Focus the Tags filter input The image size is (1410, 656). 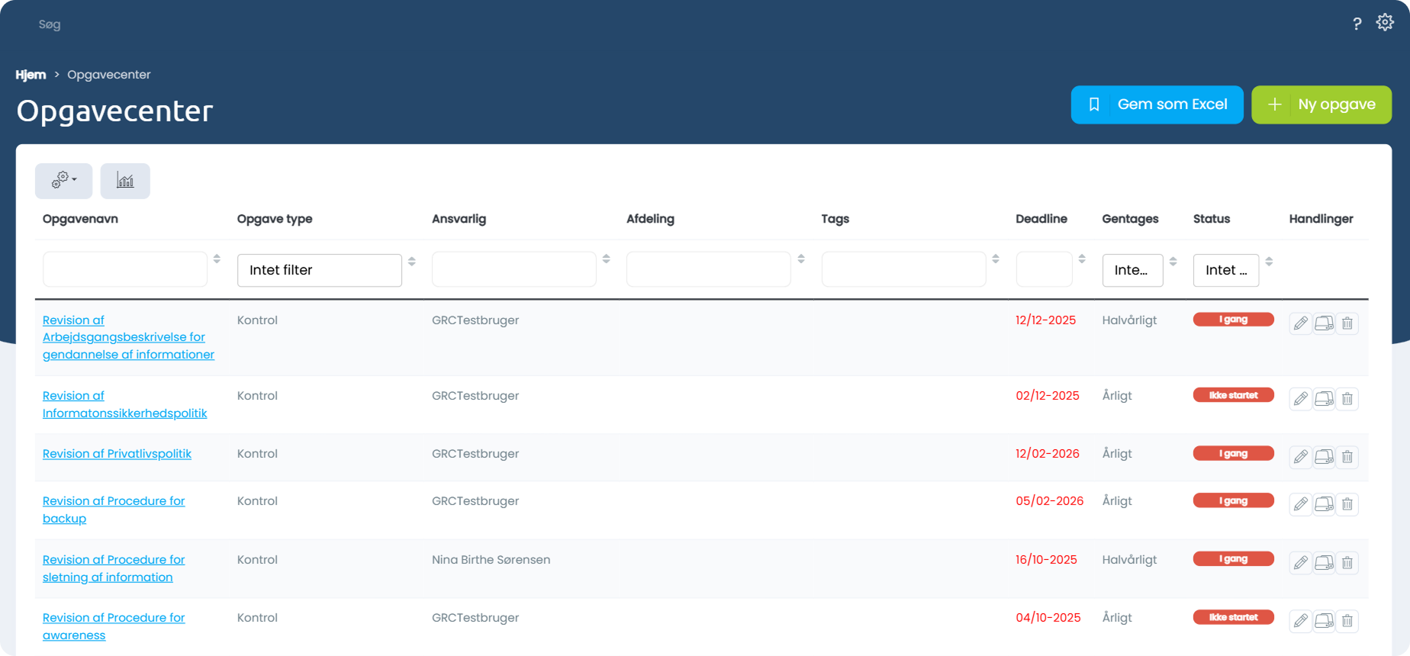904,269
